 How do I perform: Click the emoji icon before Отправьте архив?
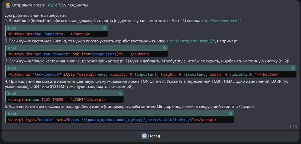[8, 5]
